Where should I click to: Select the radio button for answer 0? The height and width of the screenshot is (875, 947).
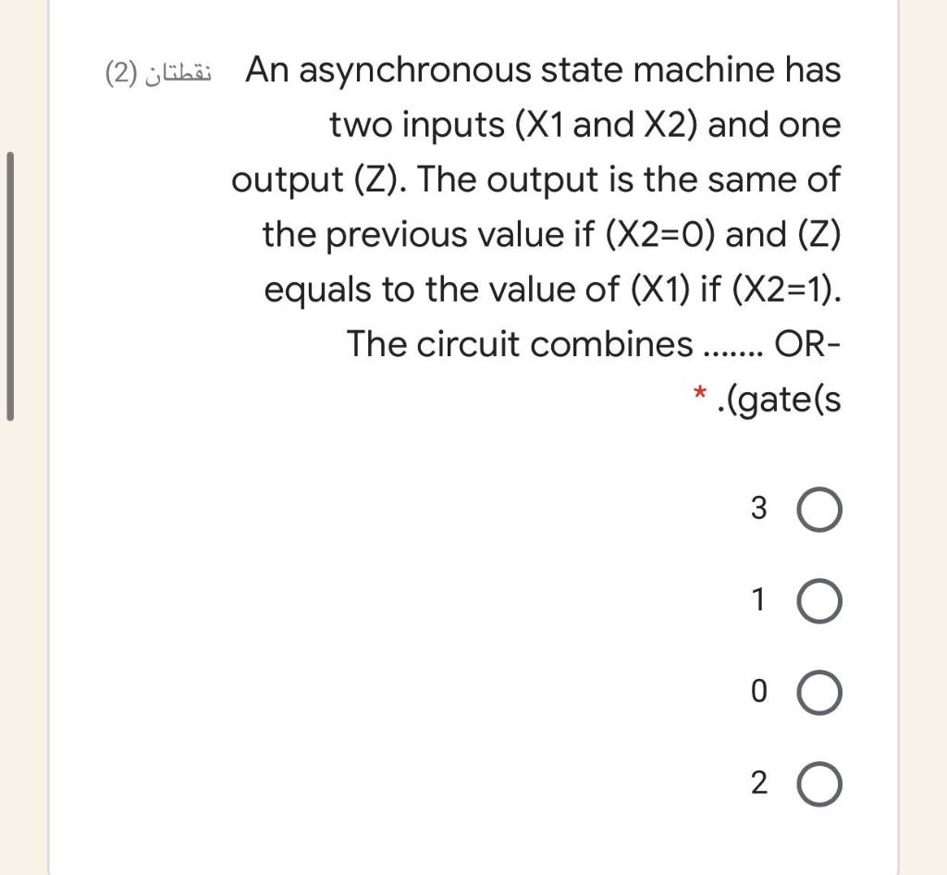click(x=821, y=691)
